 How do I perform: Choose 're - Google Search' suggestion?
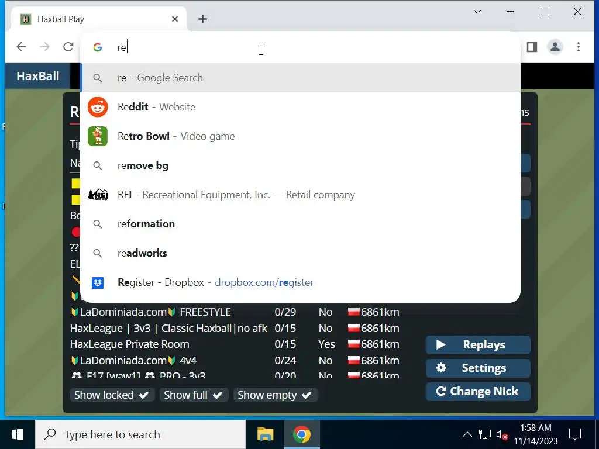300,78
